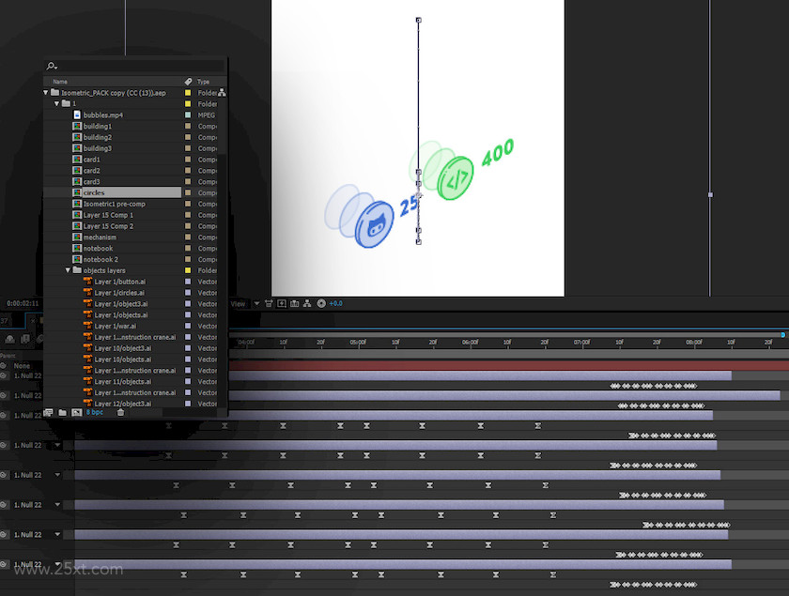Click the Label tag column header icon
Image resolution: width=789 pixels, height=596 pixels.
pyautogui.click(x=188, y=82)
